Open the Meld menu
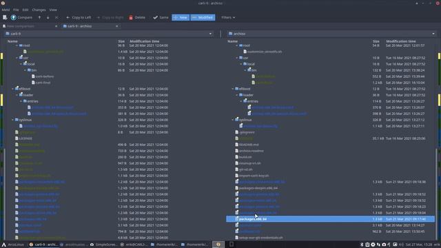 (6, 10)
